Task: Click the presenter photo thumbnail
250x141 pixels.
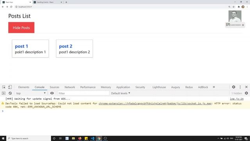Action: pos(235,16)
